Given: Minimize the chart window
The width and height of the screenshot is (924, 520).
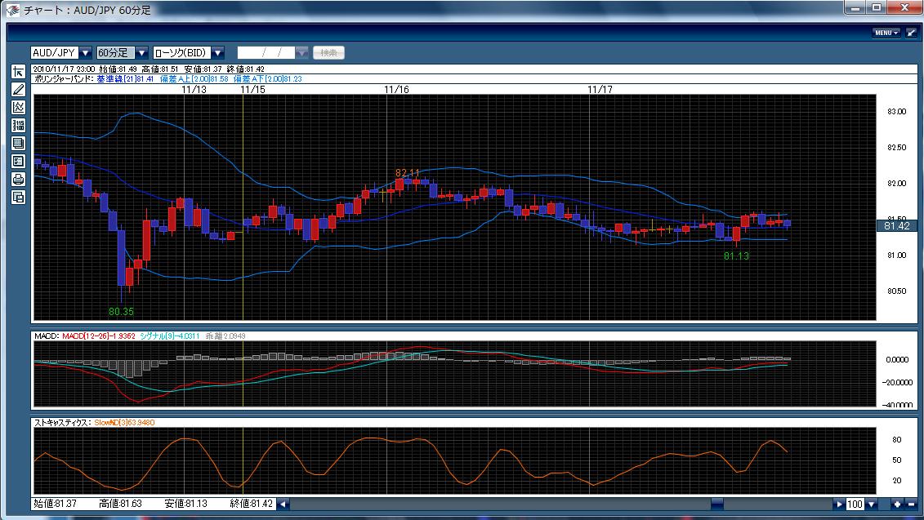Looking at the screenshot, I should click(x=855, y=7).
